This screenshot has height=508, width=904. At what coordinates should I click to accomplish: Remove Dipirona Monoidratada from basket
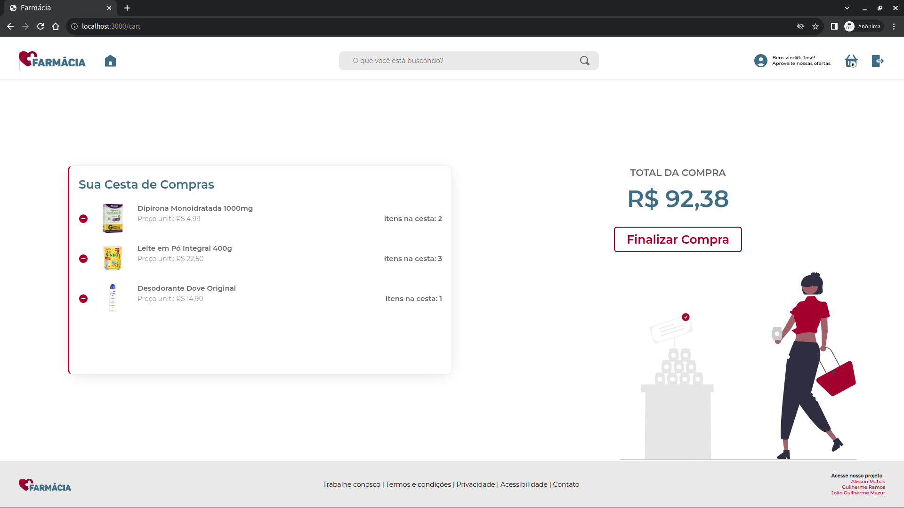click(x=83, y=219)
